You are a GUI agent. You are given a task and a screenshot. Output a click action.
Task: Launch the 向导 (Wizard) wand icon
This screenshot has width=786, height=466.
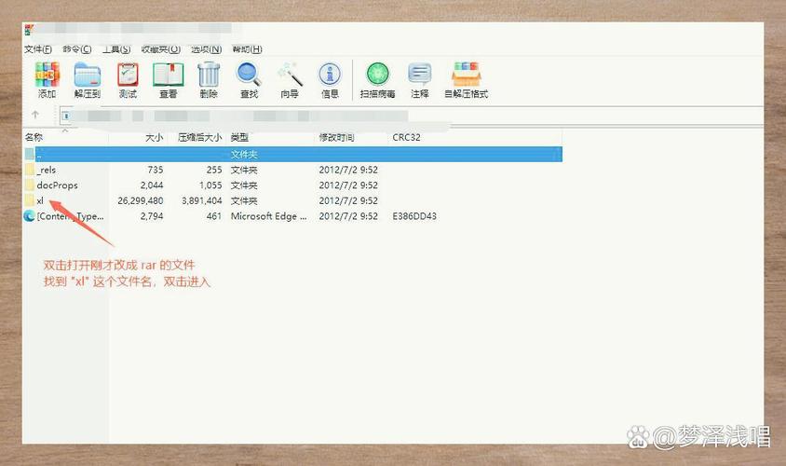290,75
